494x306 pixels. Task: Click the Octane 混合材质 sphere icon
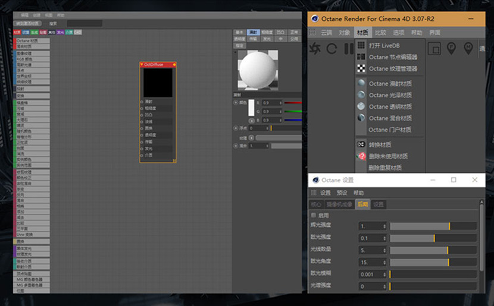361,118
